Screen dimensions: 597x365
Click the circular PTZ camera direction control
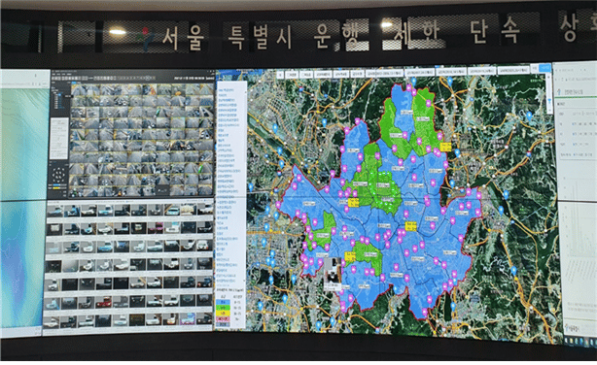[x=58, y=176]
